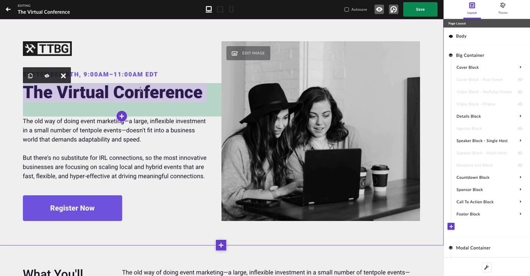This screenshot has width=530, height=276.
Task: Click the paragraph starting 'But there's no substitute'
Action: pyautogui.click(x=114, y=167)
